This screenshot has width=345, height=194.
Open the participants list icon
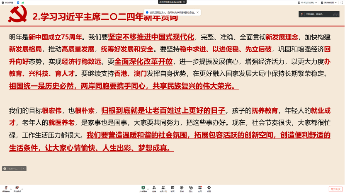[x=163, y=188]
